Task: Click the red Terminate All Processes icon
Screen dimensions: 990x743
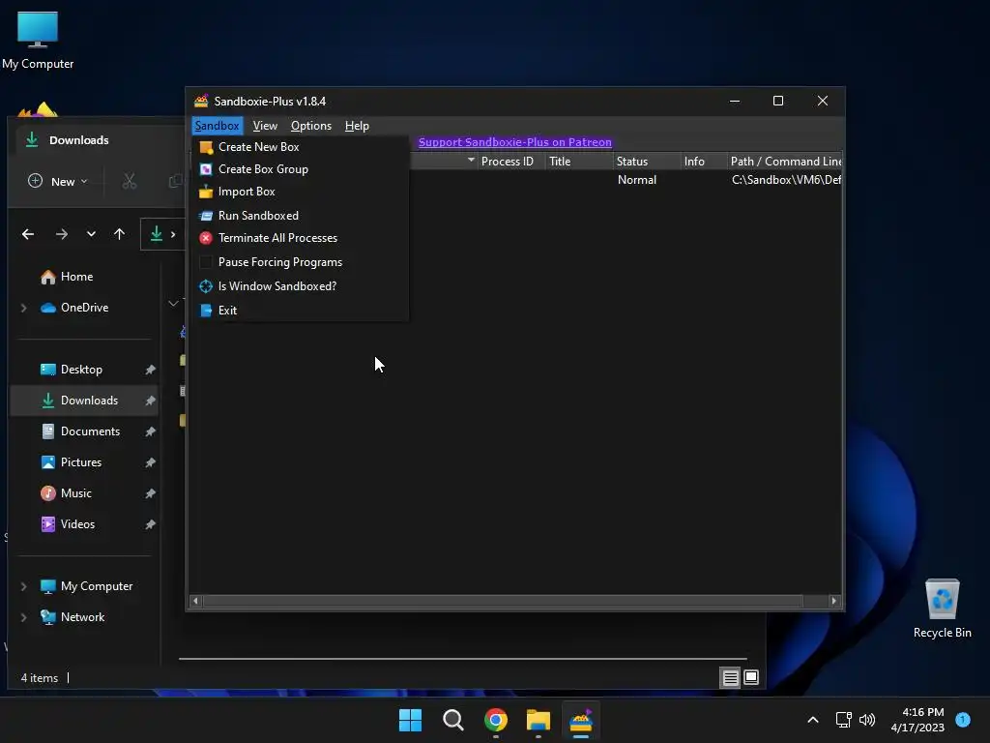Action: (206, 238)
